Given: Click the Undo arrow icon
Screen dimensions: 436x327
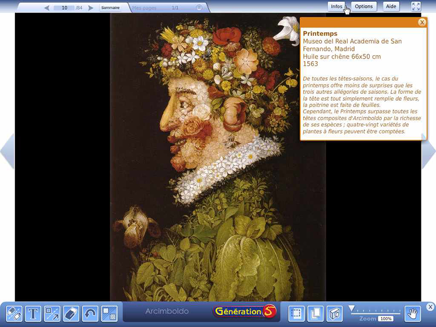Looking at the screenshot, I should pos(90,314).
